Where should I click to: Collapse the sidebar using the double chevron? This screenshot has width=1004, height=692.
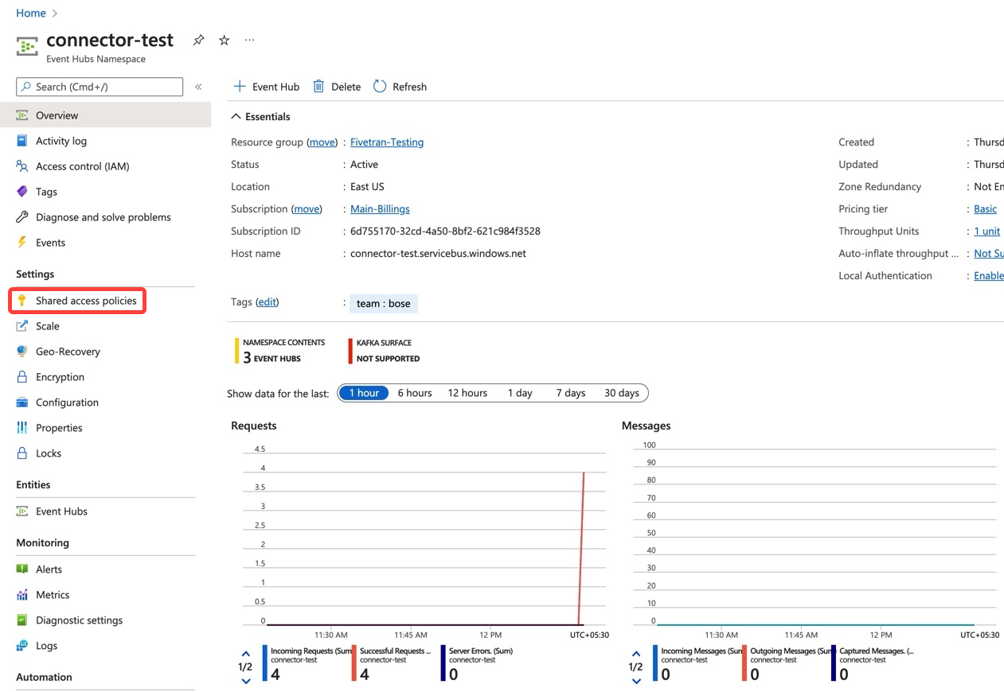[x=198, y=87]
